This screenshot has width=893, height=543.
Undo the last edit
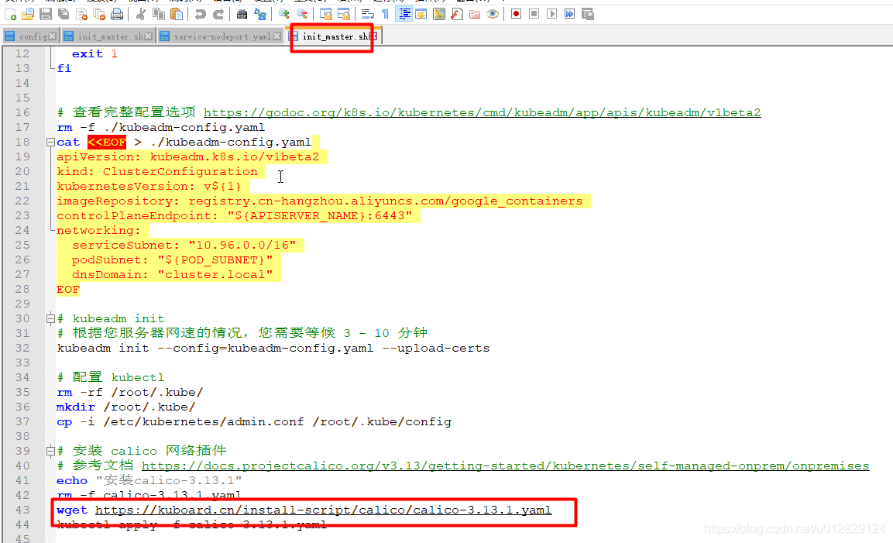point(200,14)
